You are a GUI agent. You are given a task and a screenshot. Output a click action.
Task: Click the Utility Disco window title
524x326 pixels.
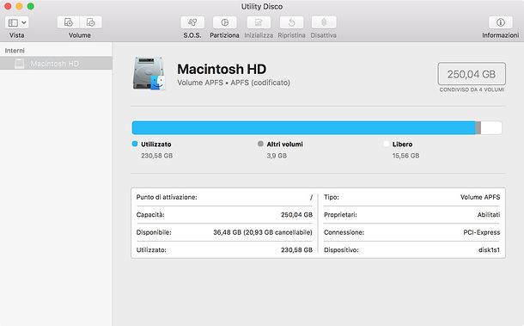tap(262, 6)
